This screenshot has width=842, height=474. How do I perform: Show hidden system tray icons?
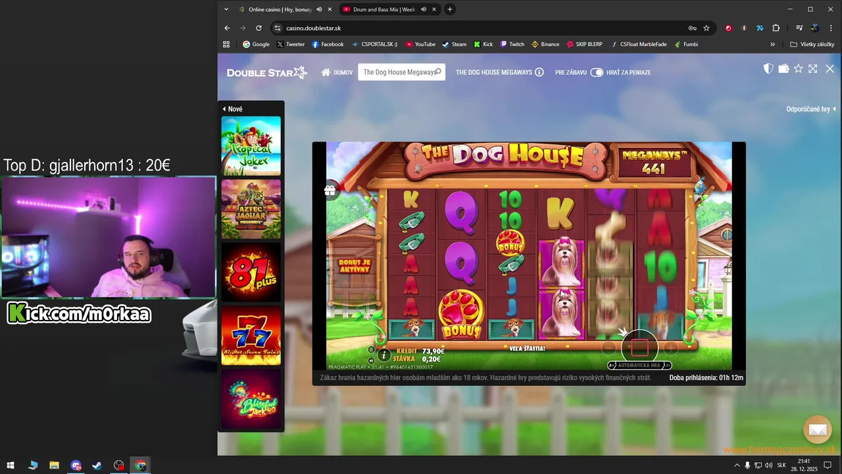click(737, 465)
